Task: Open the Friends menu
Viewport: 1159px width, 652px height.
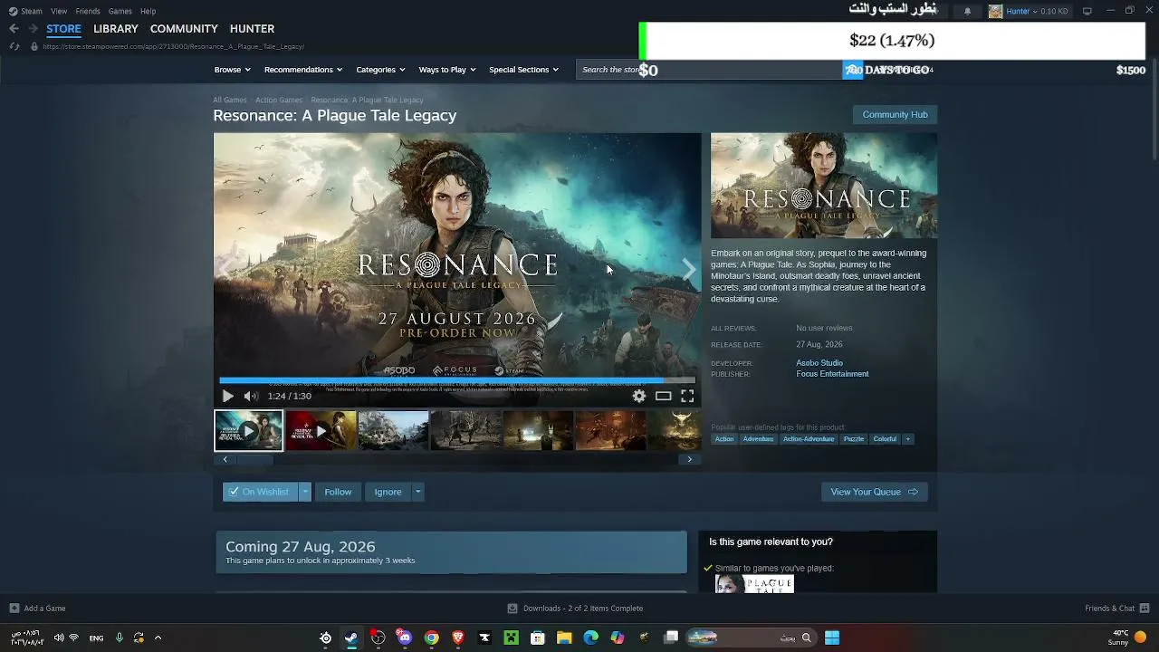Action: point(88,11)
